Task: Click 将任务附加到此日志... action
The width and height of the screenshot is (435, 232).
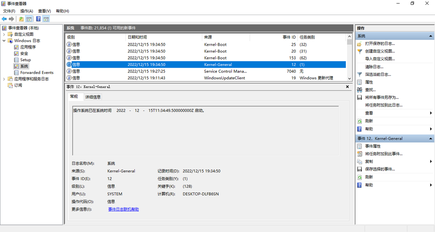Action: click(x=384, y=105)
